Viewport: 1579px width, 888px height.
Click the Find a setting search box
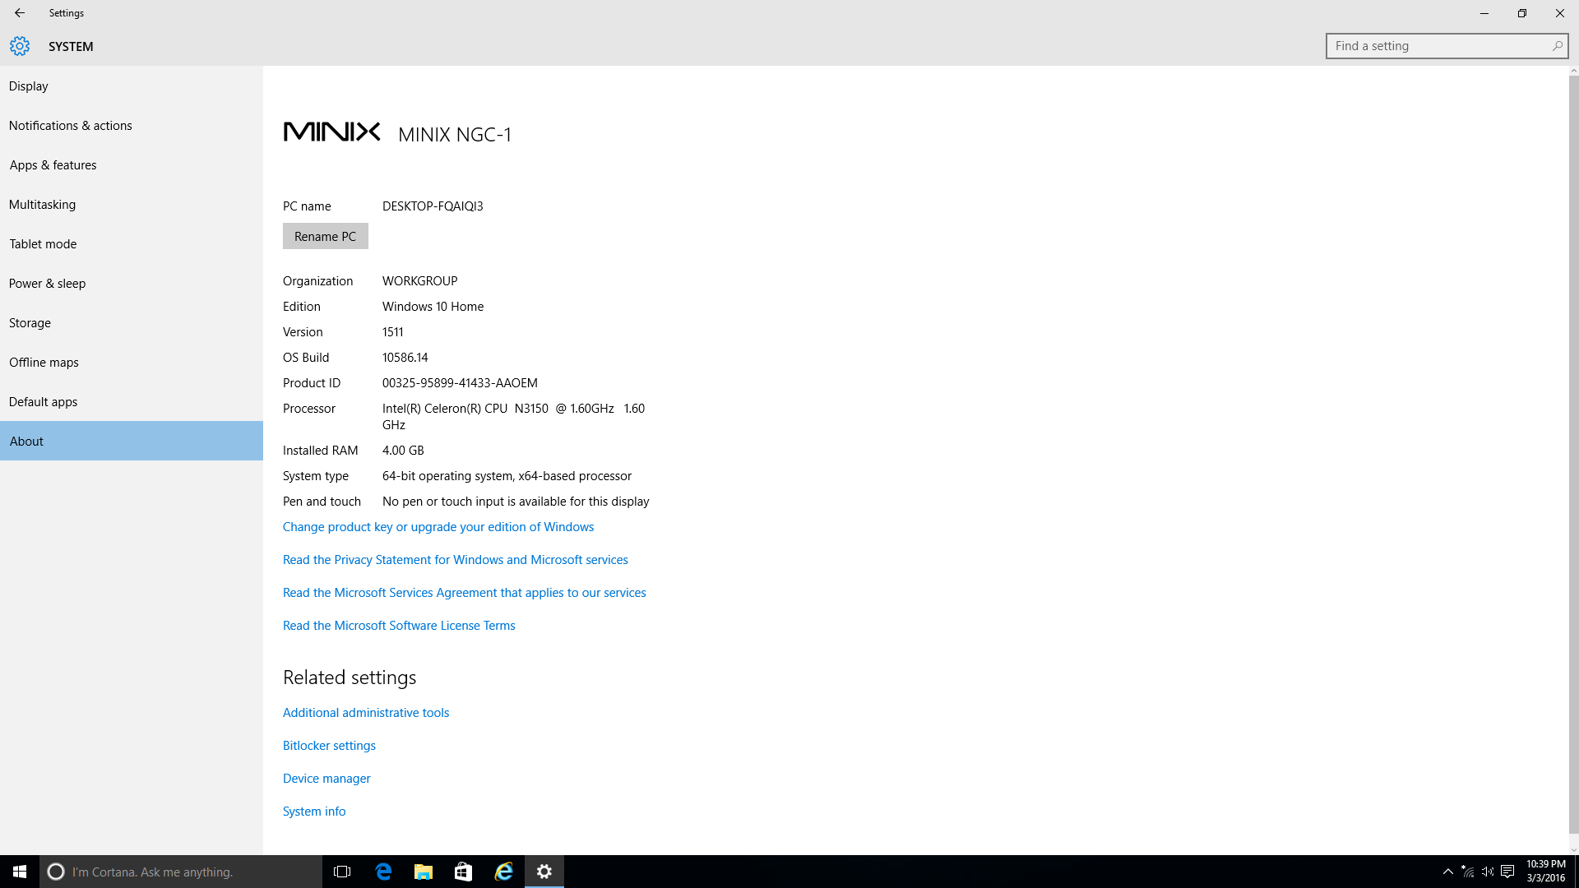click(1447, 46)
